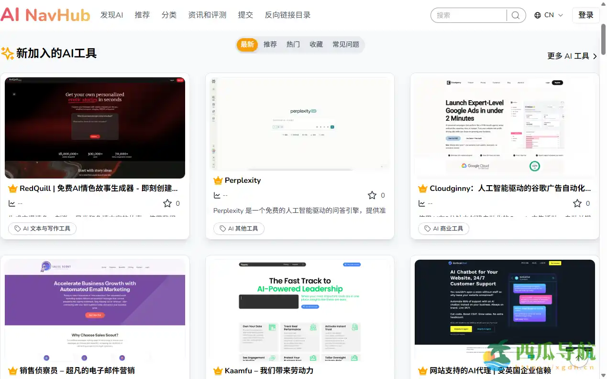Click the AI NavHub logo
This screenshot has width=607, height=379.
45,15
